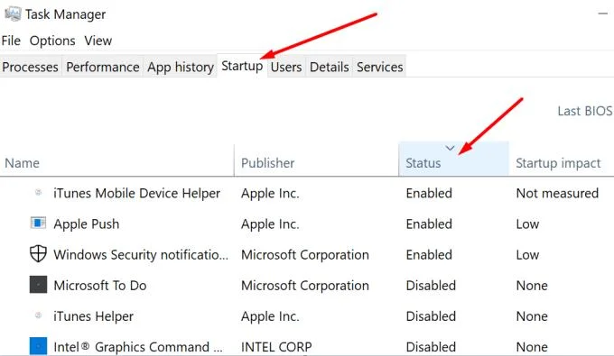This screenshot has width=614, height=356.
Task: Click the INTEL CORP publisher cell
Action: point(276,347)
